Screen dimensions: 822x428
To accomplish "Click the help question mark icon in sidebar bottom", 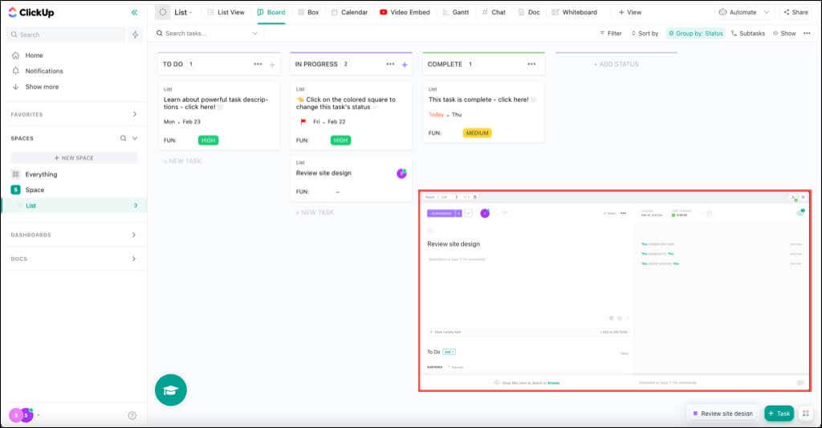I will click(132, 415).
